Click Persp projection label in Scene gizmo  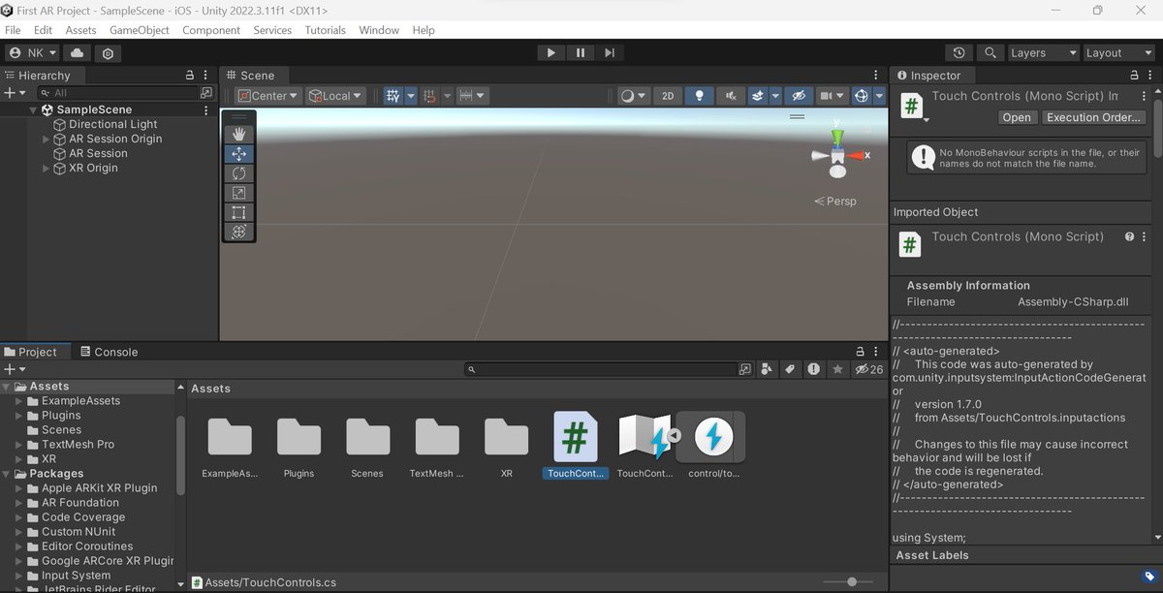tap(840, 202)
